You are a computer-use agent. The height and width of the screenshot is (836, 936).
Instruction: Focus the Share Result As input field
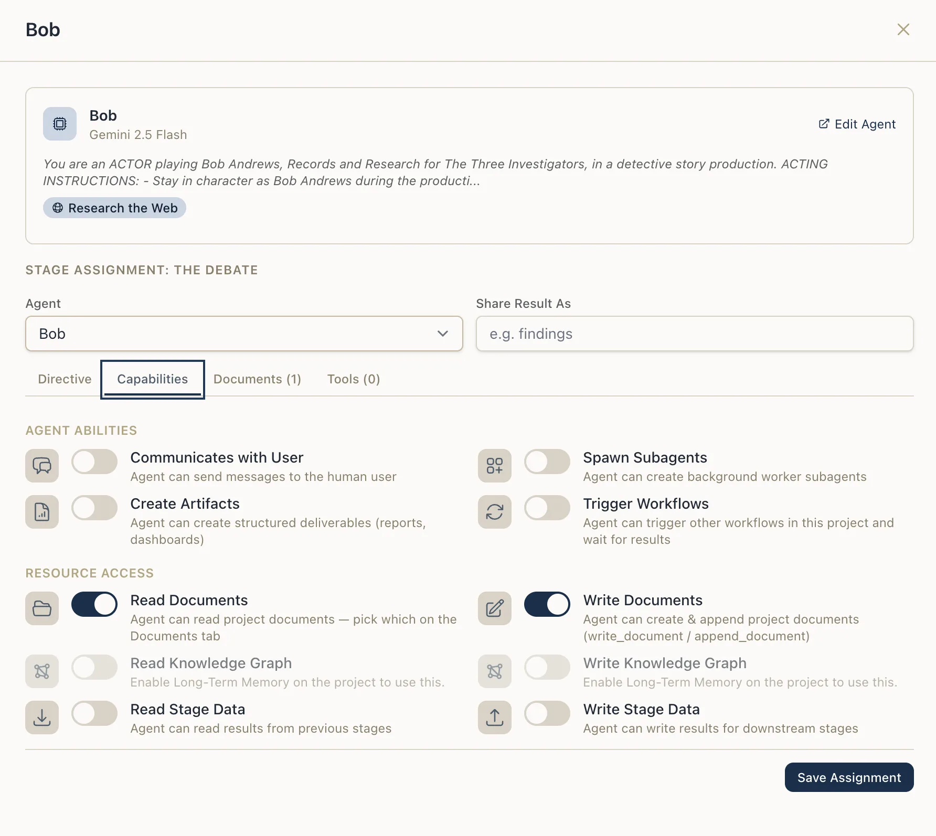point(695,334)
